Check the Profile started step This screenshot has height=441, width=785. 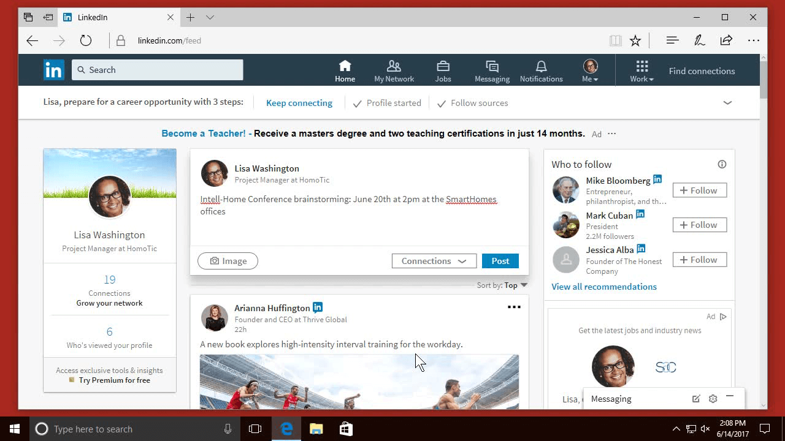[358, 103]
